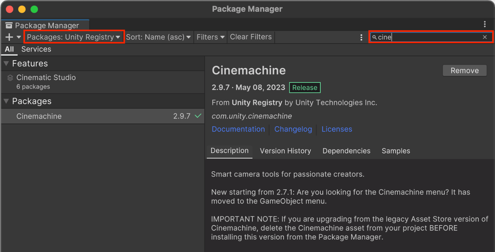Click the Remove button
Image resolution: width=495 pixels, height=252 pixels.
coord(465,70)
